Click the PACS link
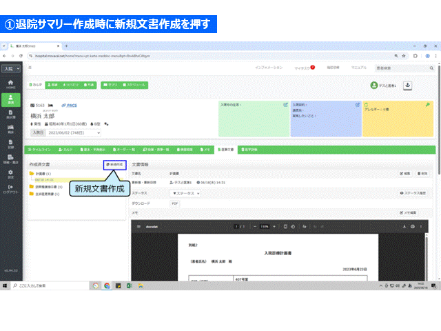Image resolution: width=441 pixels, height=331 pixels. coord(70,105)
